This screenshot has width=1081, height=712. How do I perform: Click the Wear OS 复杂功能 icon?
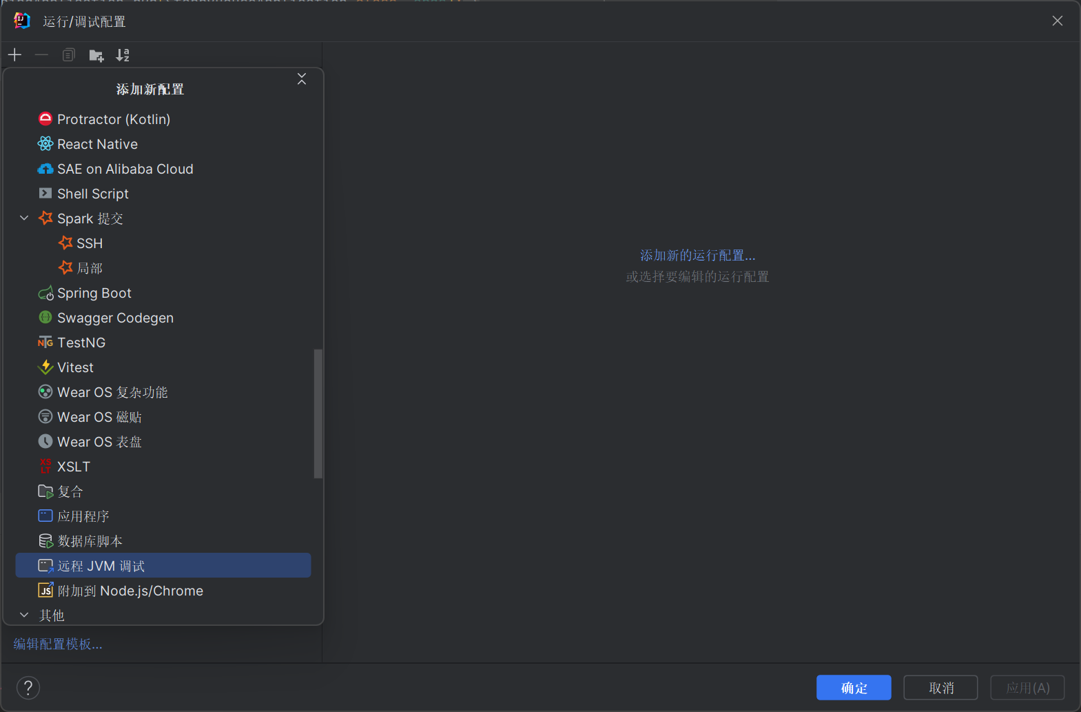(x=45, y=391)
